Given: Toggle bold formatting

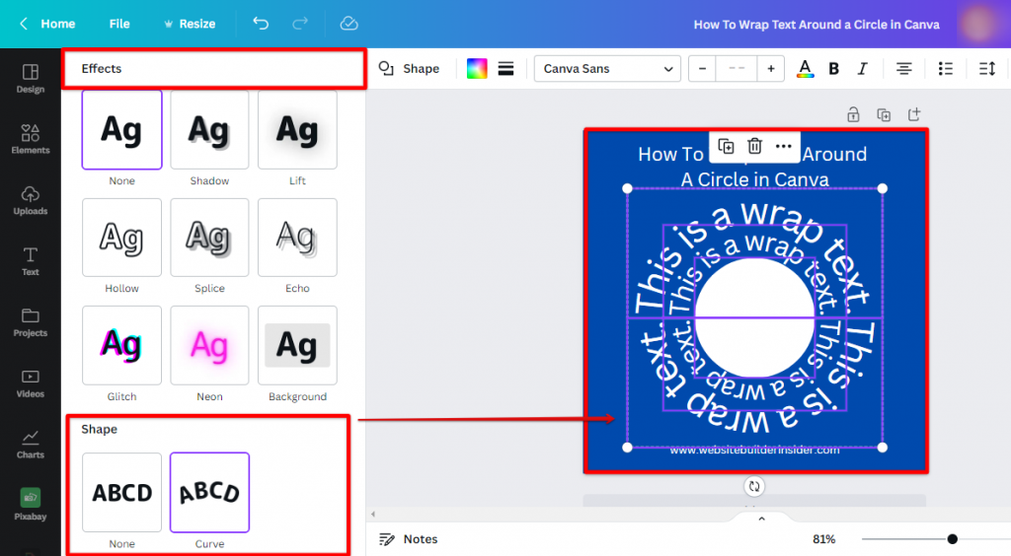Looking at the screenshot, I should point(833,68).
